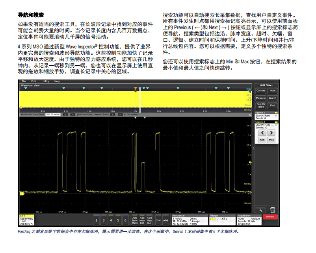Click the icon in the waveform view's top-right corner
The width and height of the screenshot is (316, 253).
click(x=249, y=90)
